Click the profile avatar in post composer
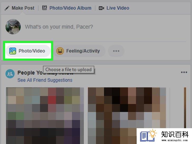 (x=13, y=27)
